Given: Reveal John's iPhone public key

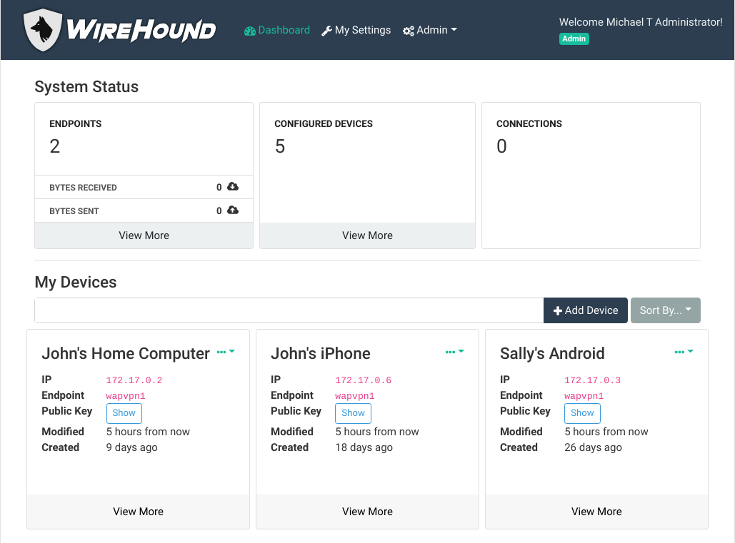Looking at the screenshot, I should [x=353, y=412].
